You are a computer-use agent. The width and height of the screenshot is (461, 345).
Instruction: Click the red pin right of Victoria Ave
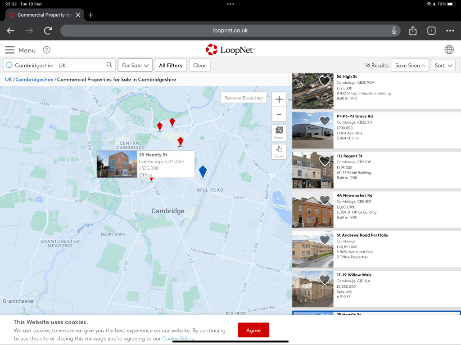pos(172,122)
